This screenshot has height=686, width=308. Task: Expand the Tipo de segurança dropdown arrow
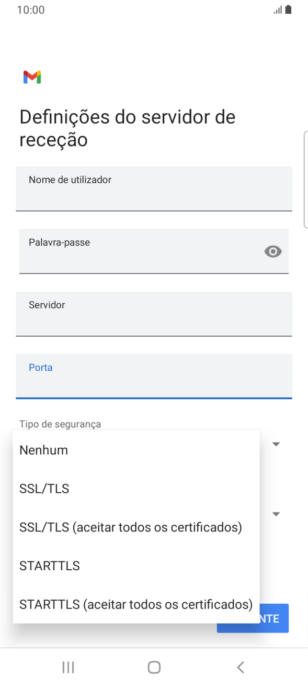pyautogui.click(x=277, y=444)
